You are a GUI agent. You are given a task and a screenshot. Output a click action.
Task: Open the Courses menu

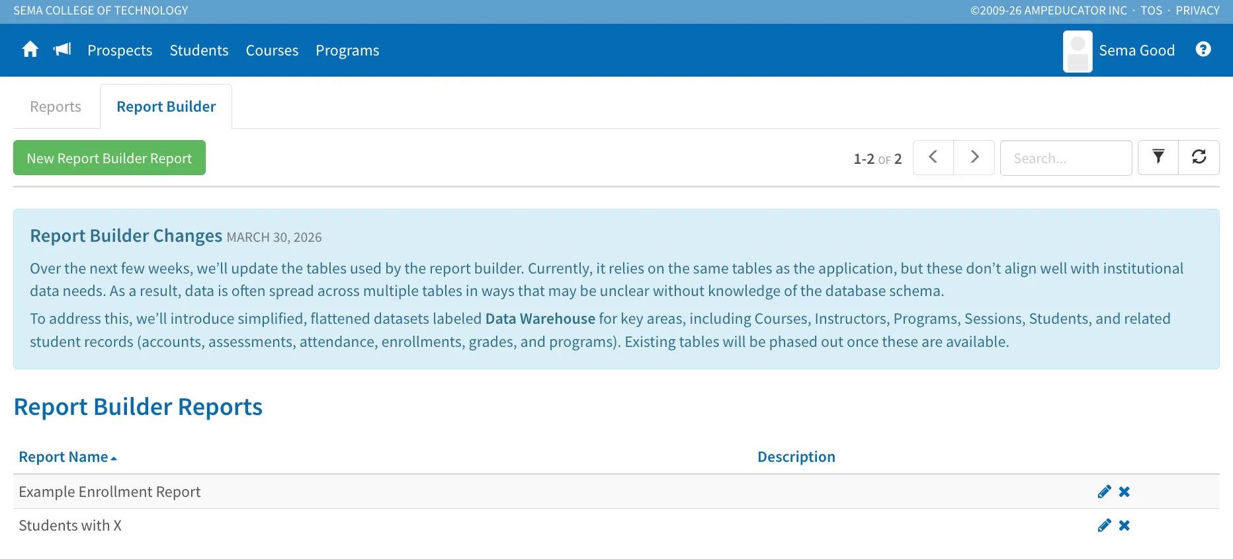(272, 50)
